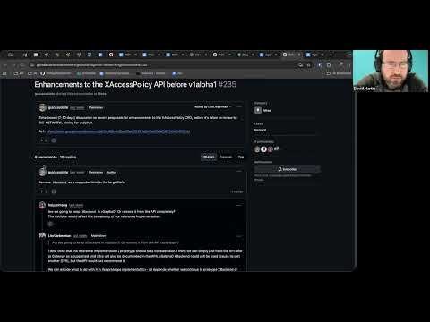Open original poster's avatar in first post
This screenshot has width=430, height=322.
tap(42, 107)
